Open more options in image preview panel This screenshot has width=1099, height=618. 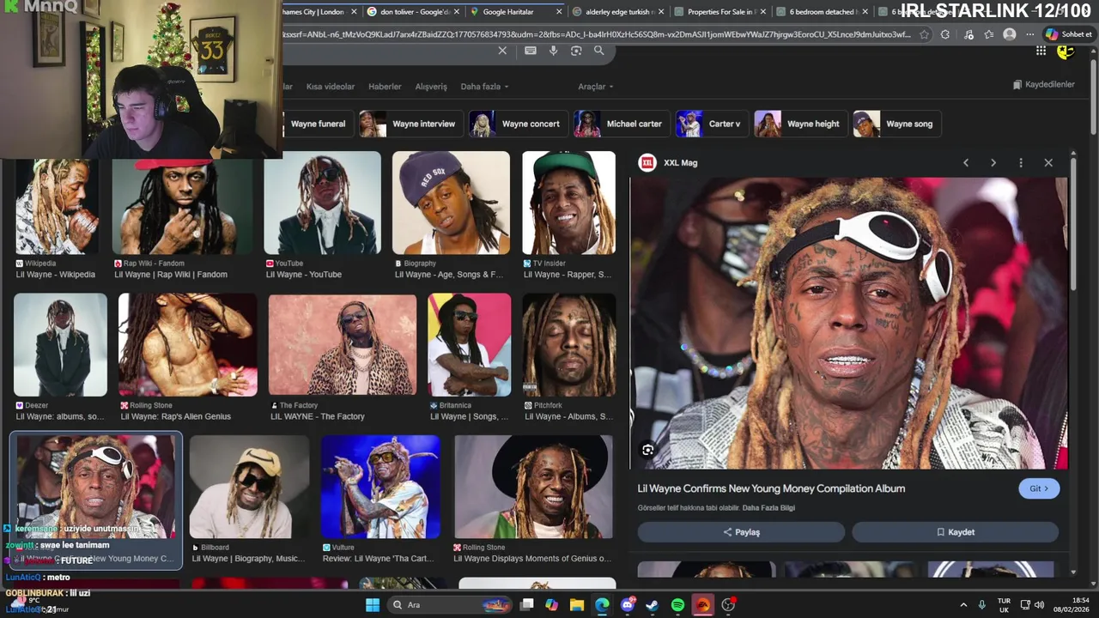1021,162
